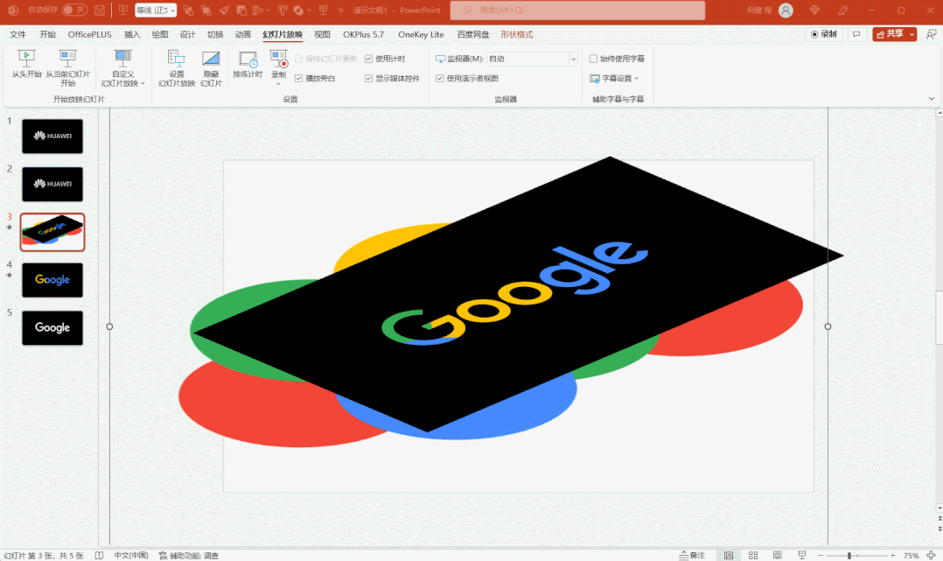Open the File (文件) tab

tap(17, 34)
